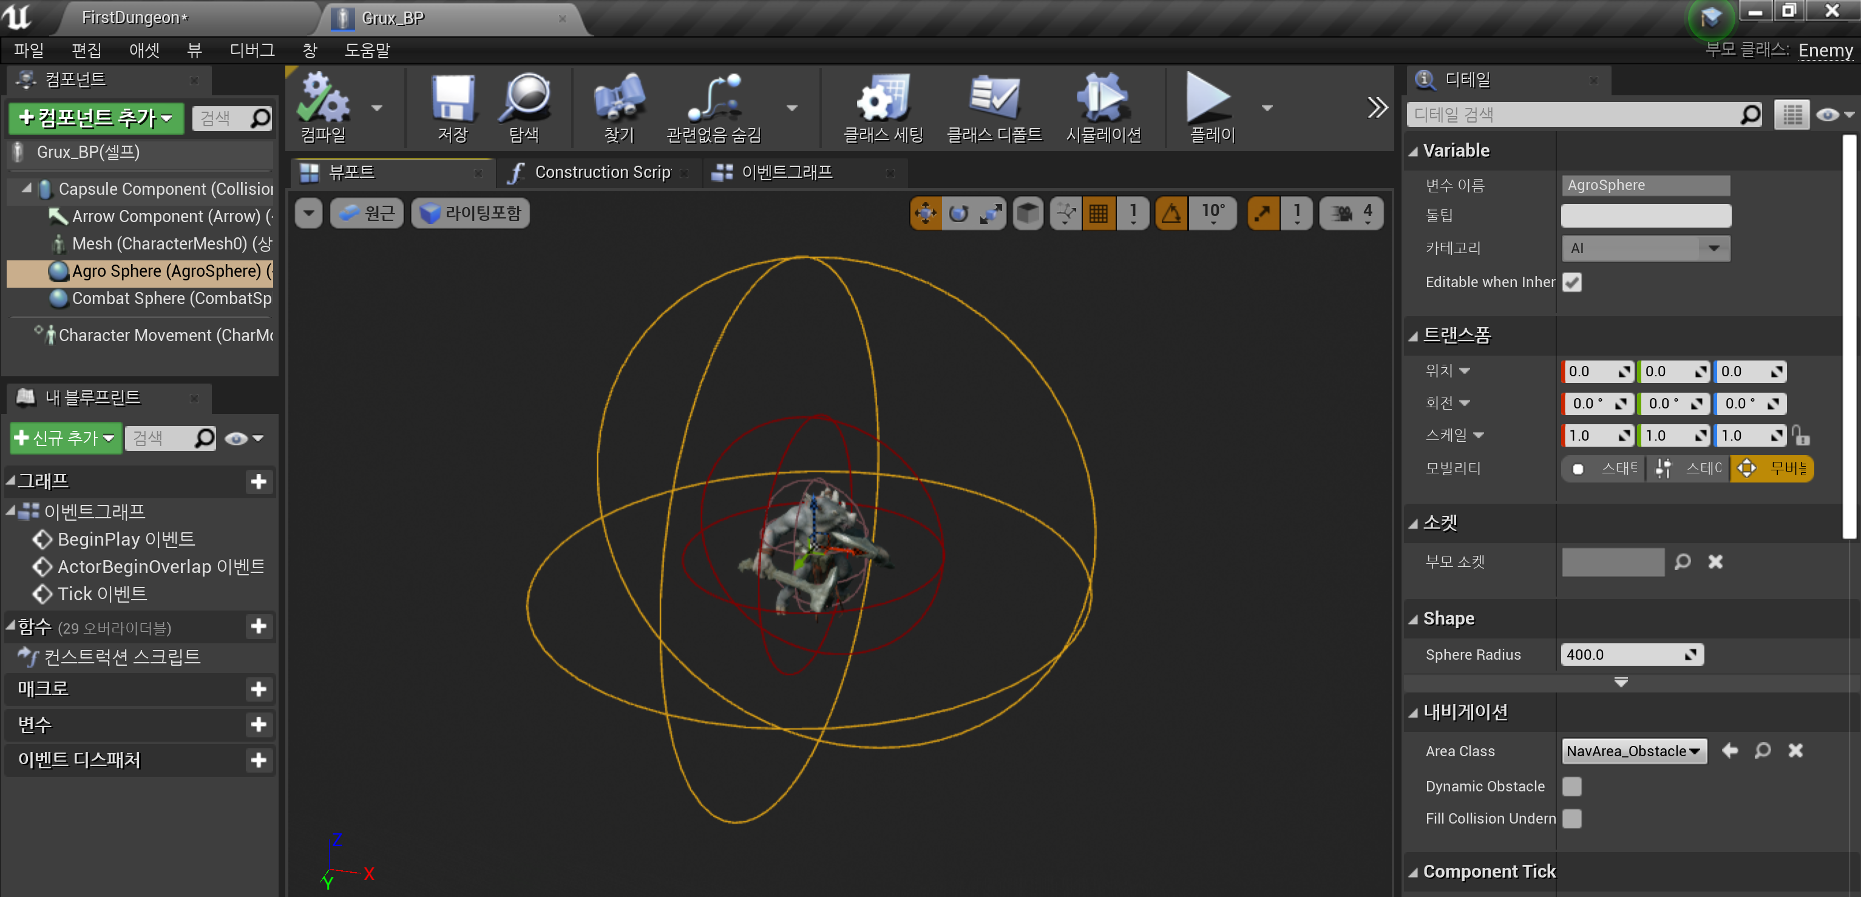
Task: Collapse the Capsule Component tree arrow
Action: pyautogui.click(x=26, y=189)
